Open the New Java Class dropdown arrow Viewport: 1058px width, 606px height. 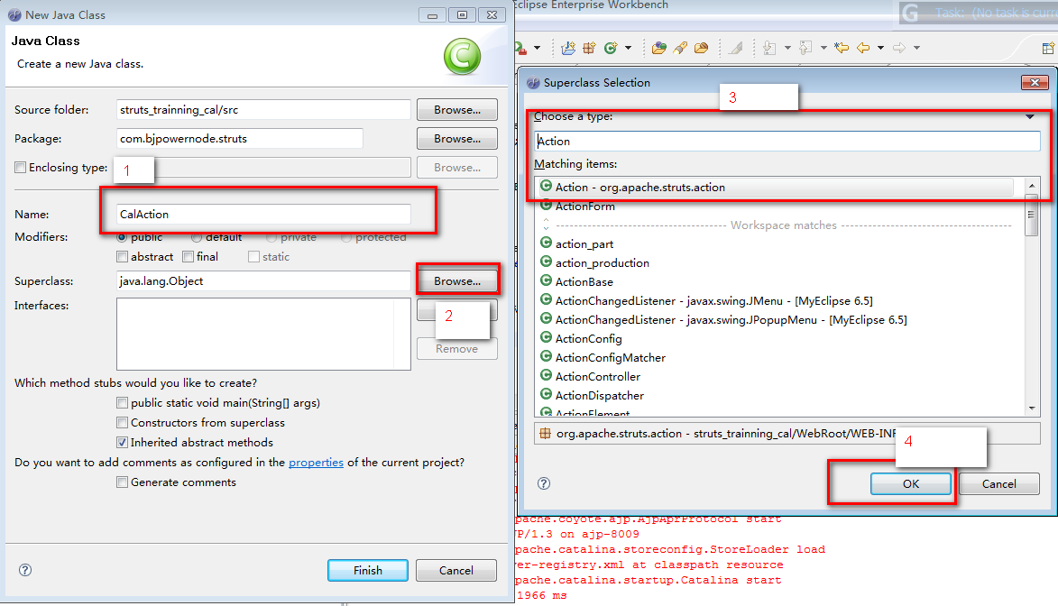[x=628, y=48]
